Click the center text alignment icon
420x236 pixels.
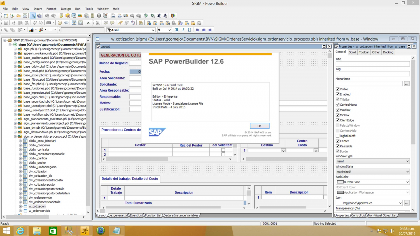(204, 30)
